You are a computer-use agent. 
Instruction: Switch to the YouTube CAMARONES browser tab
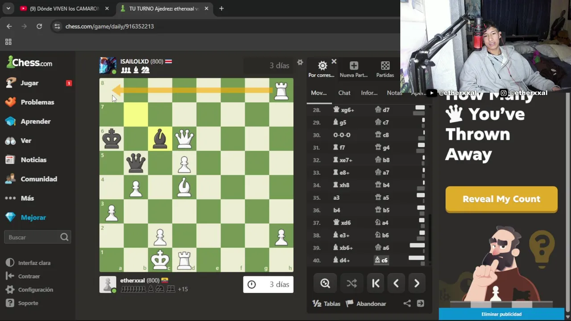[64, 8]
